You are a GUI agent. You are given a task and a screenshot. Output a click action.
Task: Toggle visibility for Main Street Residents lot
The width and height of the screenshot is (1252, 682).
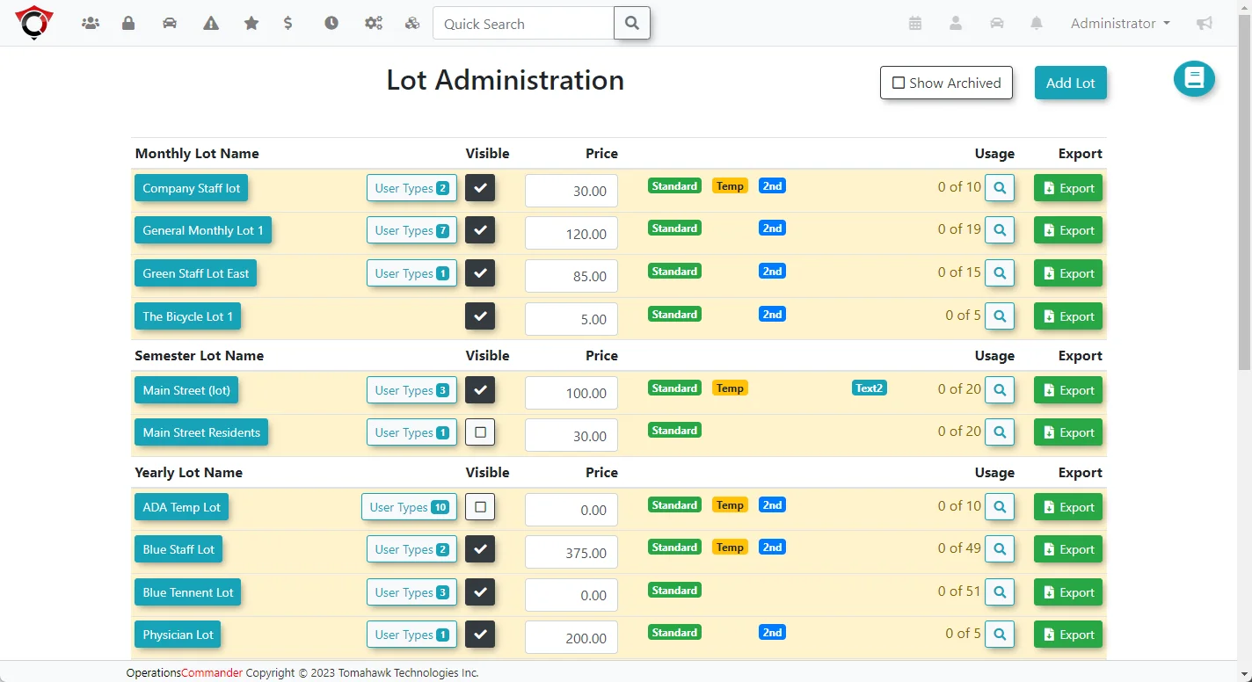(x=480, y=432)
